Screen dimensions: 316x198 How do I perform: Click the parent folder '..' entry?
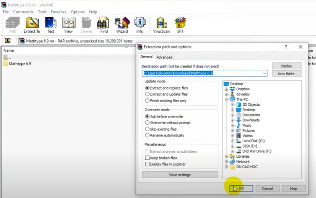[x=7, y=58]
